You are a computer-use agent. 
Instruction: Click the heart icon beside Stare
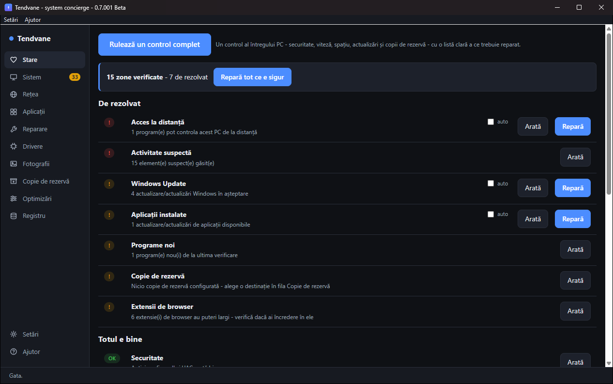[x=14, y=60]
